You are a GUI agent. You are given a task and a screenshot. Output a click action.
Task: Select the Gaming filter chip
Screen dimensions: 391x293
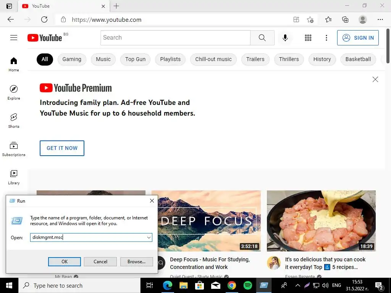pos(72,59)
